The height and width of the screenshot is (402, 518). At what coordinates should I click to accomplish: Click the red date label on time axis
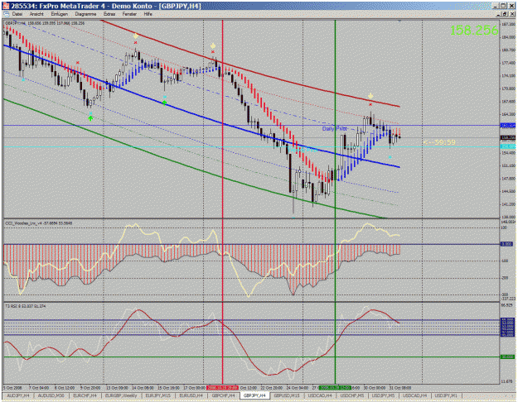pyautogui.click(x=222, y=387)
